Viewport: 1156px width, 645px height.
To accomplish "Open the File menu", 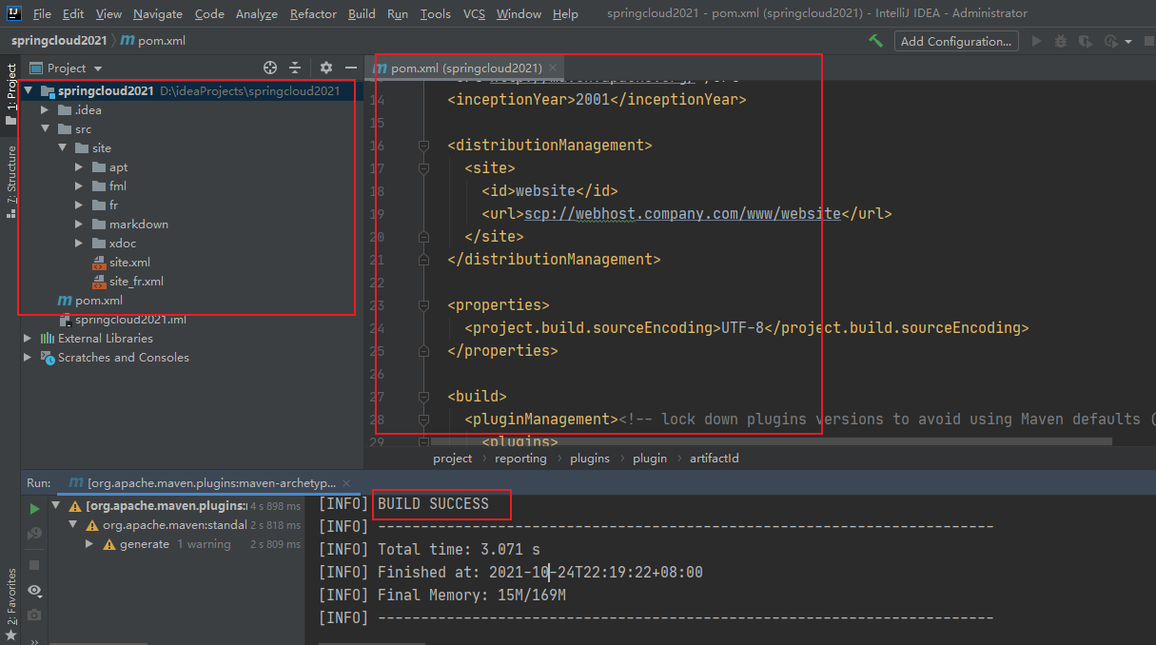I will pyautogui.click(x=42, y=13).
